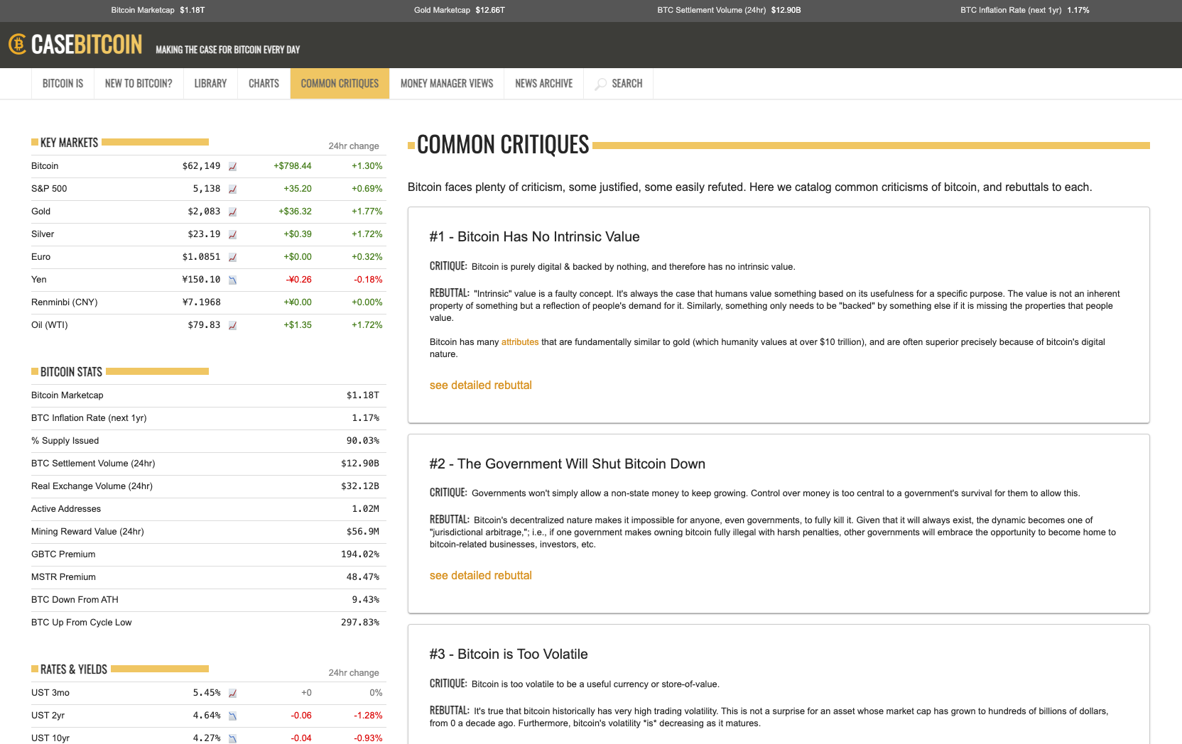Open the Euro row chart icon

(232, 258)
